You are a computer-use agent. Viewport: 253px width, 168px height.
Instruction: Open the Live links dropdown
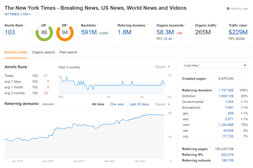click(215, 66)
